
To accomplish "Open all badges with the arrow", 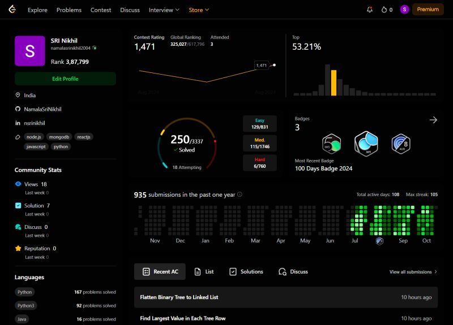I will pyautogui.click(x=433, y=120).
